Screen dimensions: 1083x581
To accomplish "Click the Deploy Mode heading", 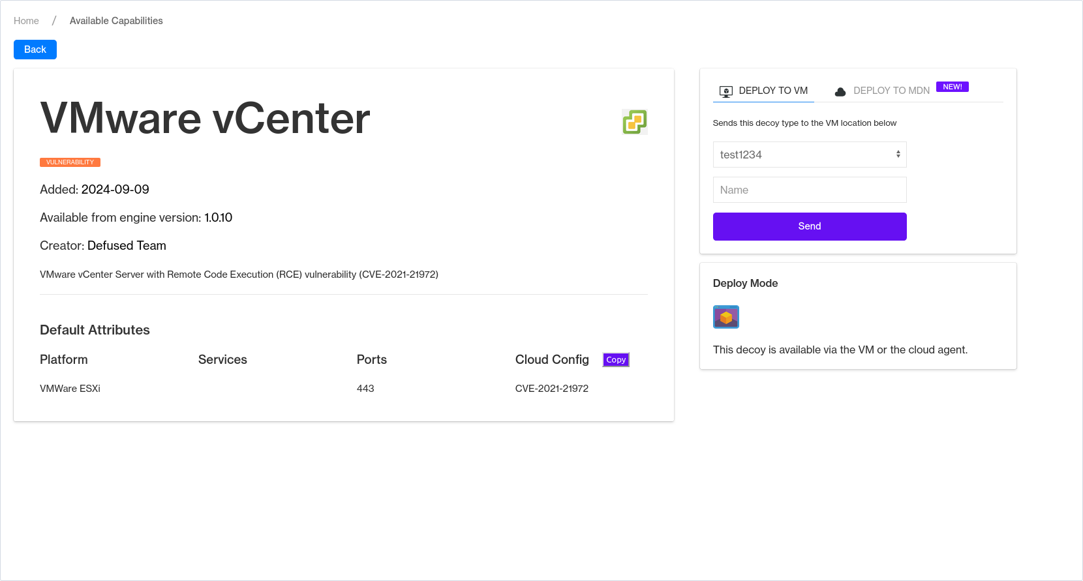I will point(745,284).
